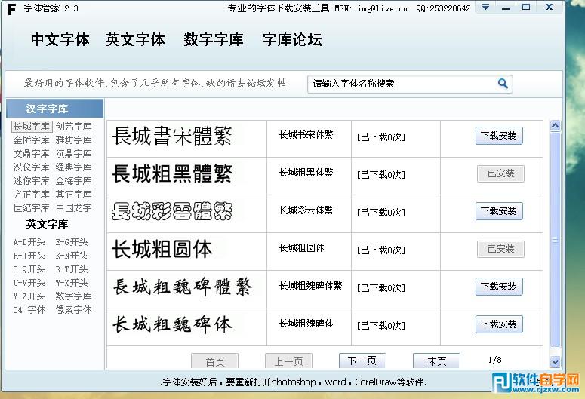Click the 长城书宋体繁 font name text
The image size is (585, 399).
306,134
